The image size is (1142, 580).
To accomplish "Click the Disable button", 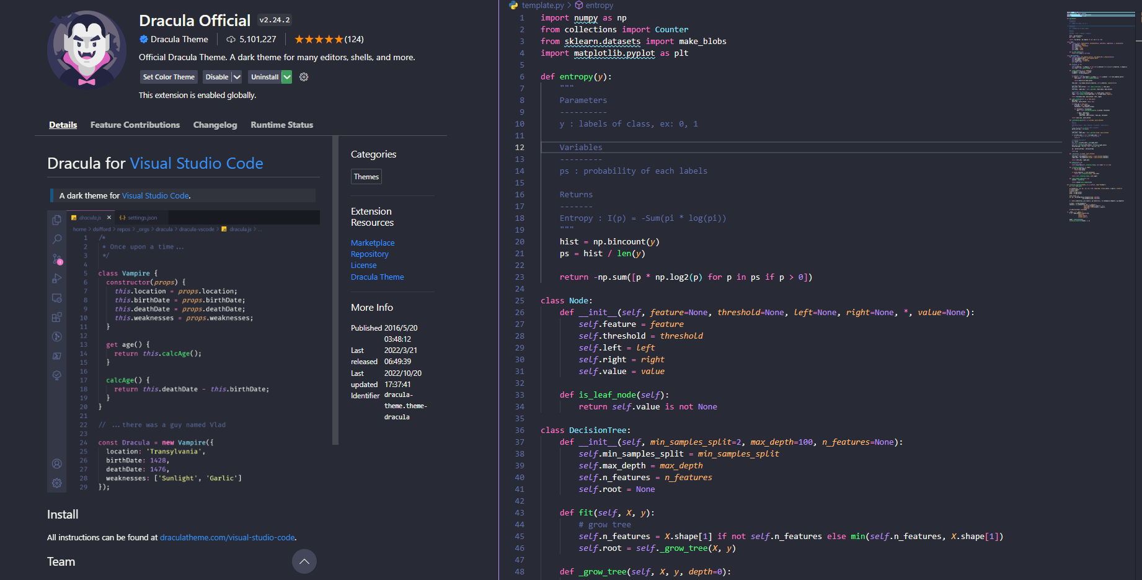I will [x=217, y=77].
